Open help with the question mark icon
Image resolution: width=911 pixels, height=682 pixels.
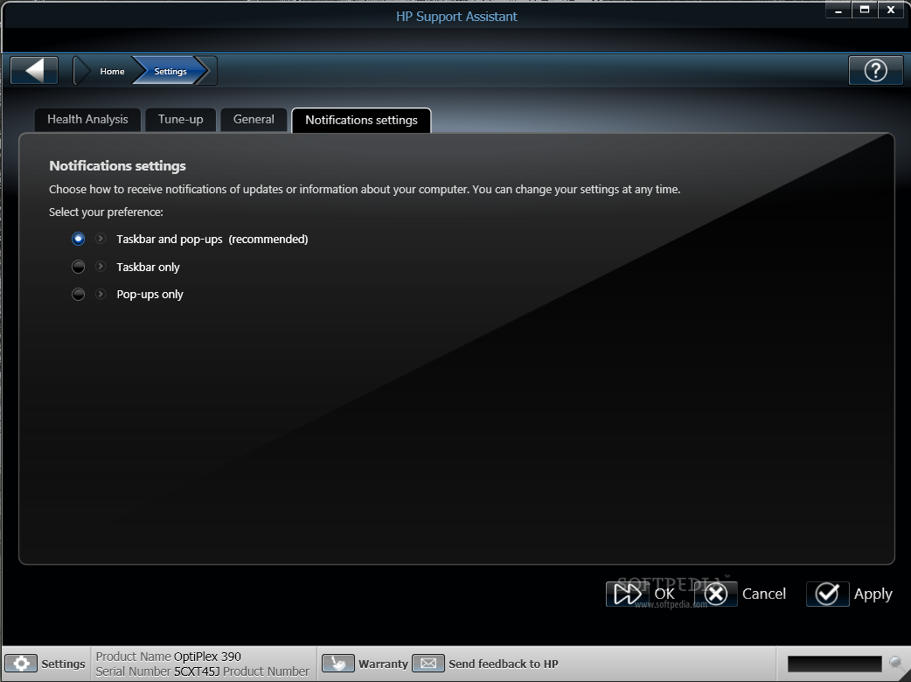coord(875,71)
